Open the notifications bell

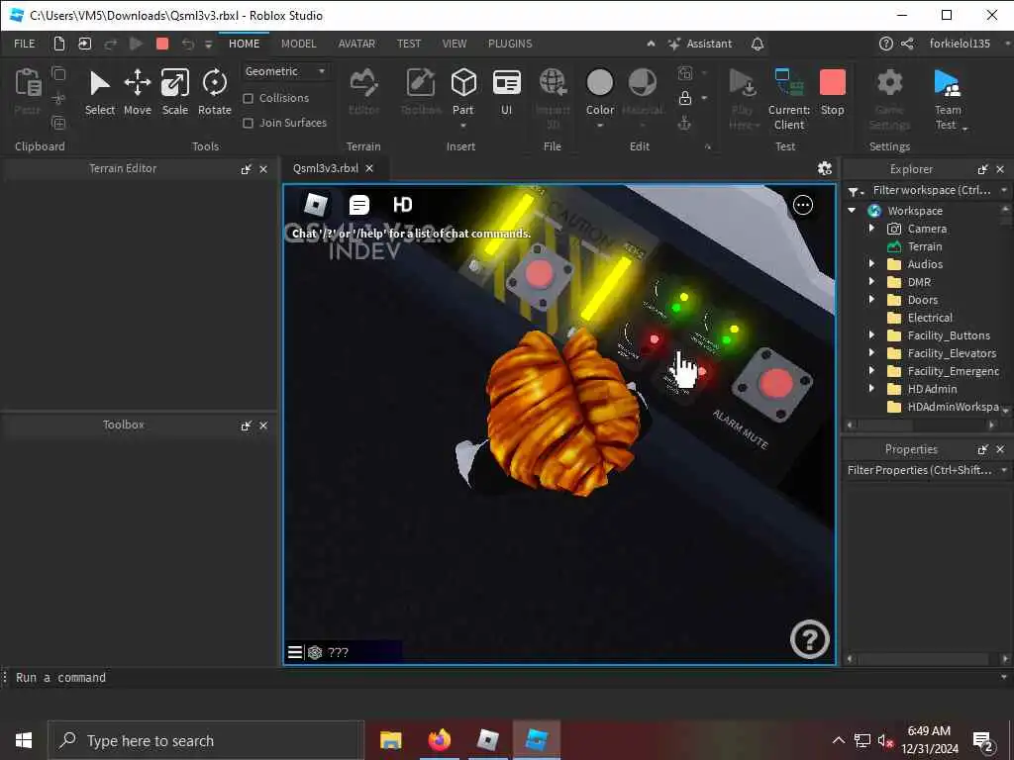coord(758,44)
